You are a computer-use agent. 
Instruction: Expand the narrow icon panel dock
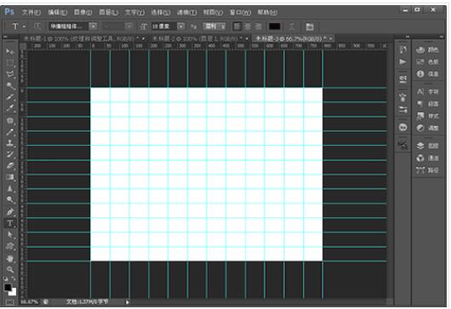click(x=408, y=37)
